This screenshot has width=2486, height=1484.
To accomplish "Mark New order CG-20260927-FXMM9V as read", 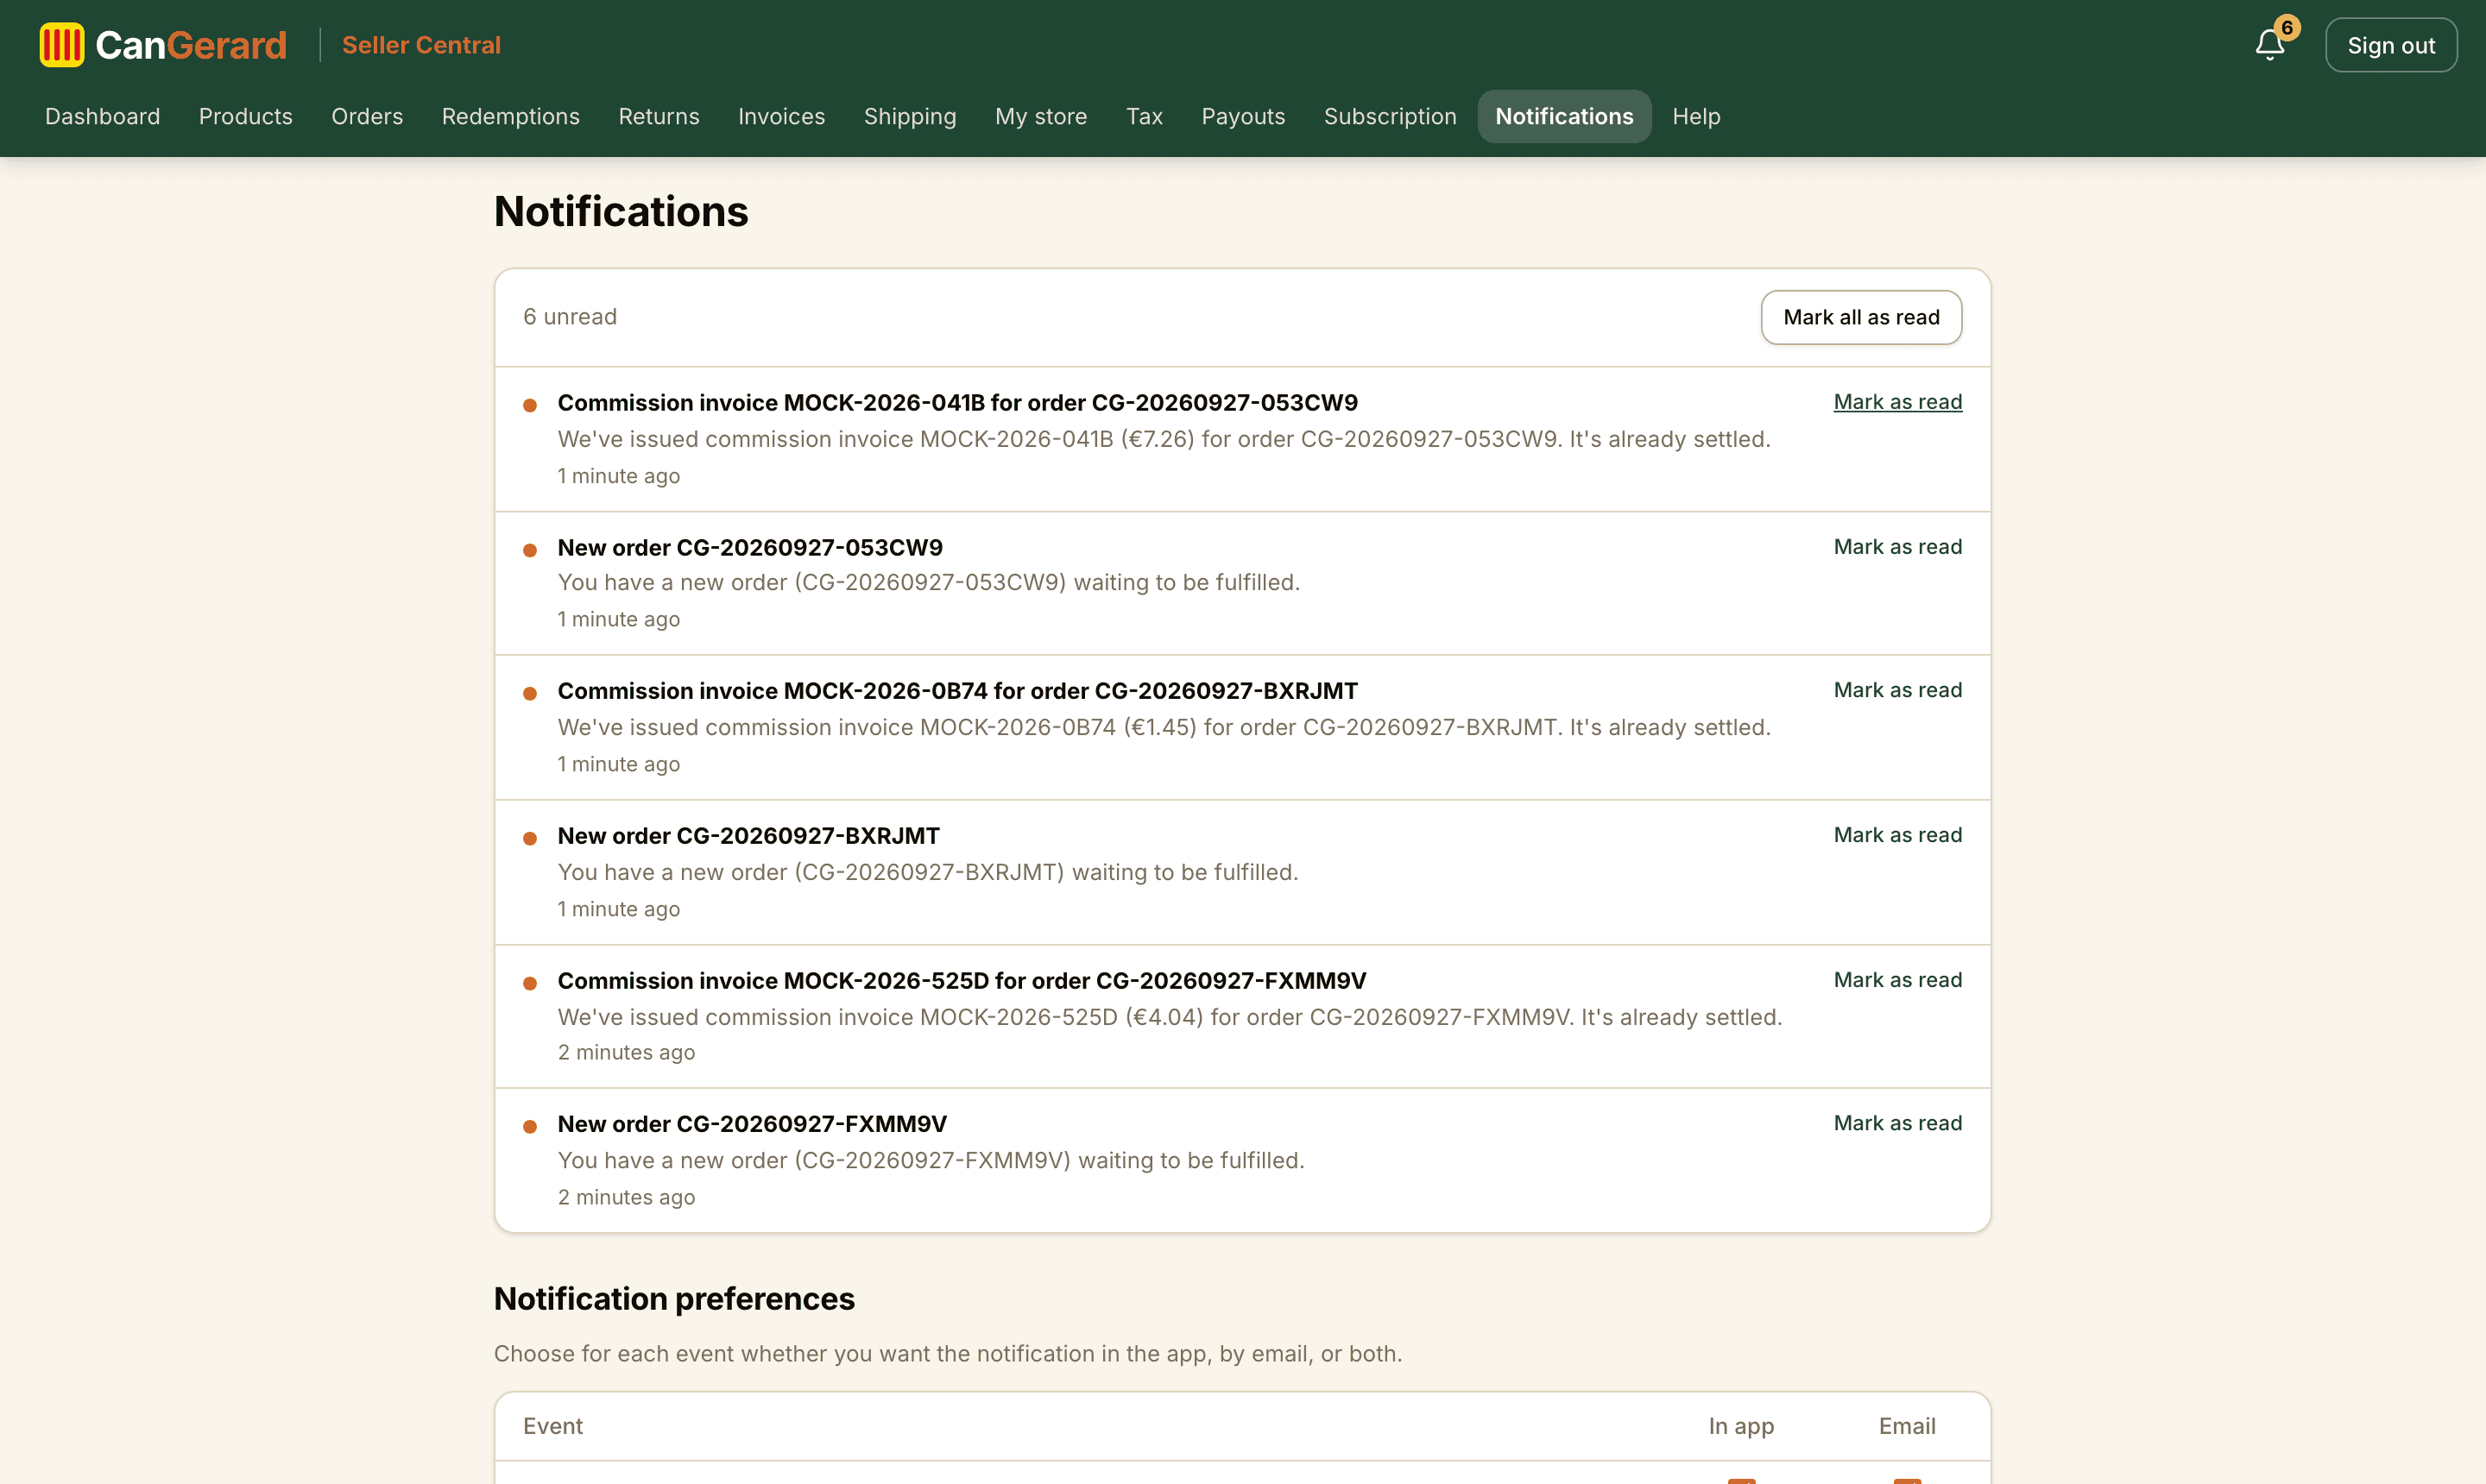I will (x=1896, y=1123).
